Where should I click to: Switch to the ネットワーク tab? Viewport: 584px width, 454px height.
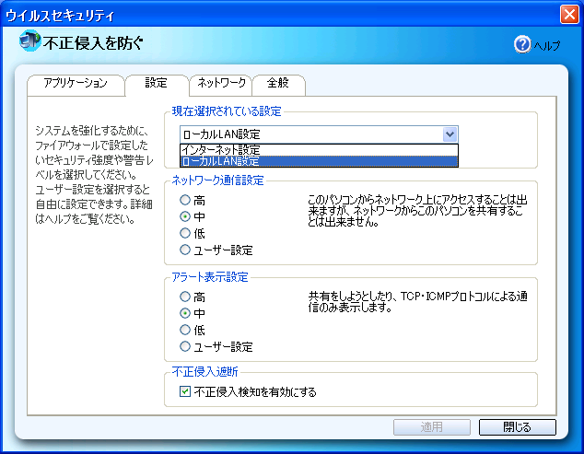(221, 84)
